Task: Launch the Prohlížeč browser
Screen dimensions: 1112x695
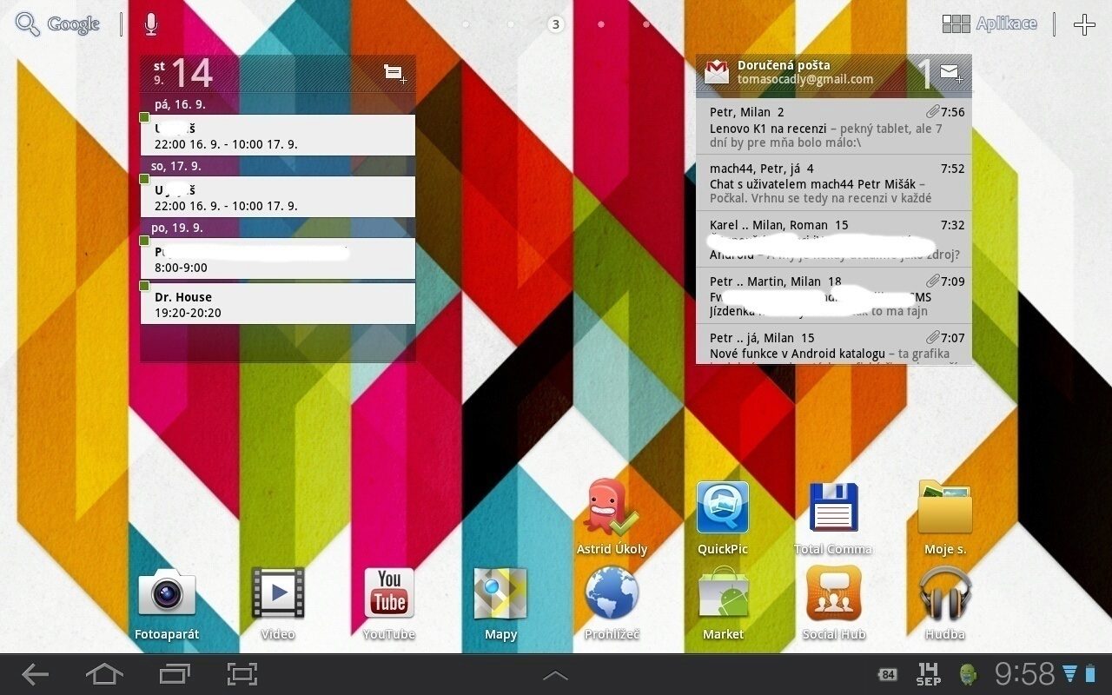Action: click(x=612, y=605)
